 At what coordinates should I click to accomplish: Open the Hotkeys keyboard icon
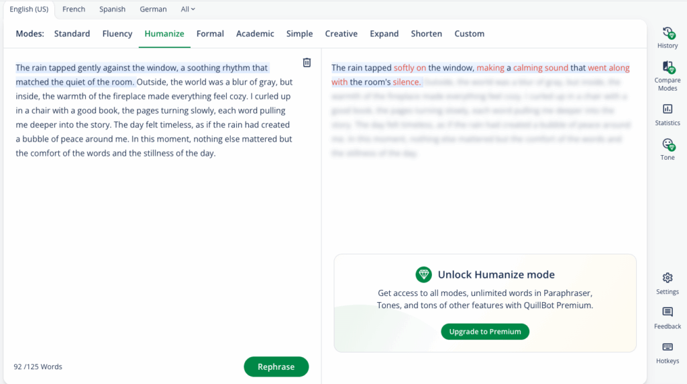coord(668,347)
